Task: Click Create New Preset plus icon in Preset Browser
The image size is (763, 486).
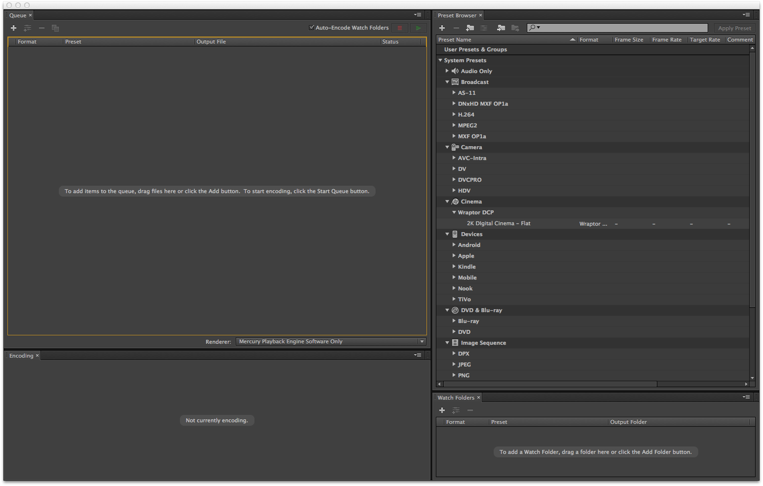Action: [x=442, y=28]
